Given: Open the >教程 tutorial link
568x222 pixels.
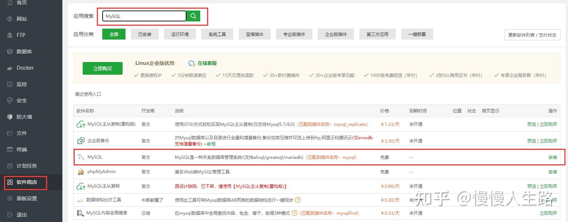Looking at the screenshot, I should [210, 144].
